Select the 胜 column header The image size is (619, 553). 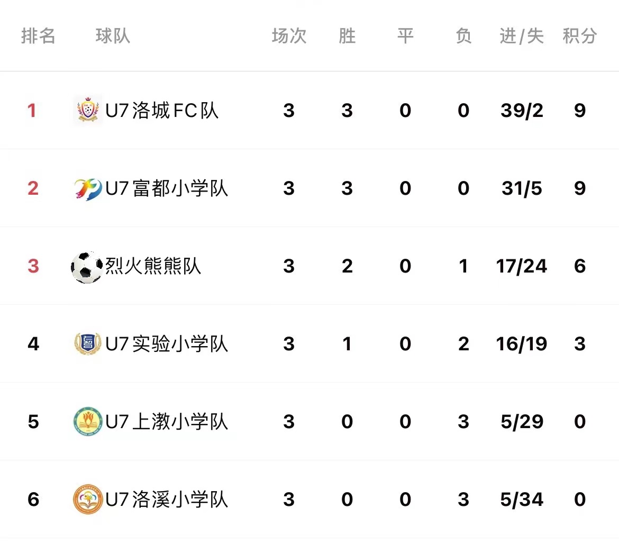click(x=347, y=36)
